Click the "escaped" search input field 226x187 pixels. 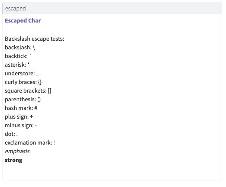tap(112, 8)
